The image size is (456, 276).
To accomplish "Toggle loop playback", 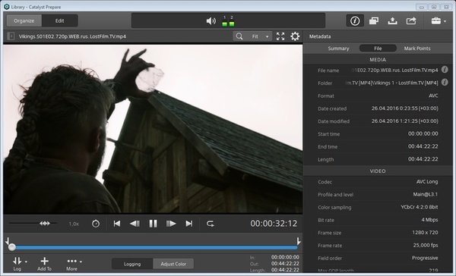I will [211, 224].
